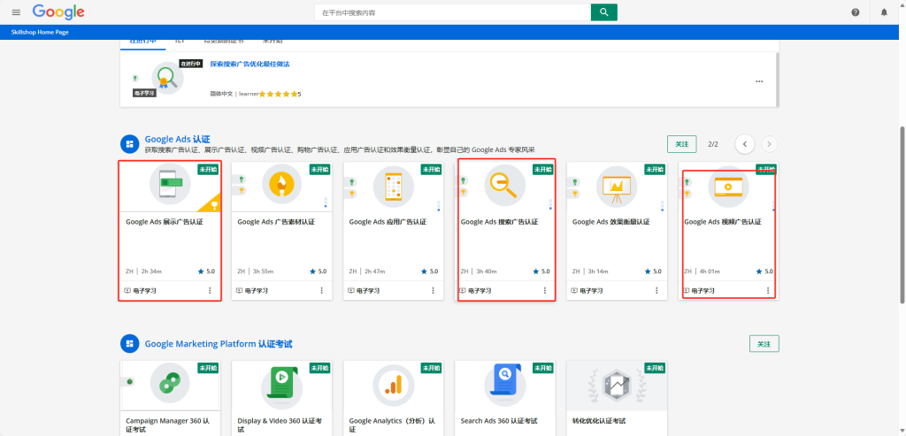Click the five-star rating of the in-progress course
The height and width of the screenshot is (436, 906).
point(280,94)
